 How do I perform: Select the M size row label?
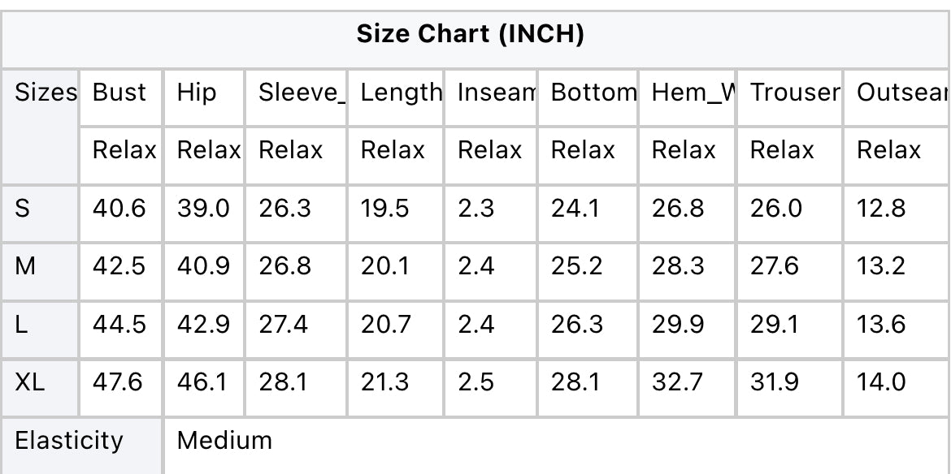click(x=25, y=266)
